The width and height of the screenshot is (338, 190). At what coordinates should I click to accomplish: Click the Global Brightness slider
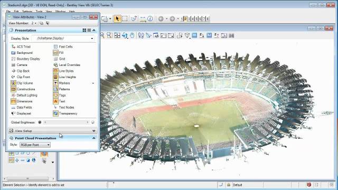[66, 122]
